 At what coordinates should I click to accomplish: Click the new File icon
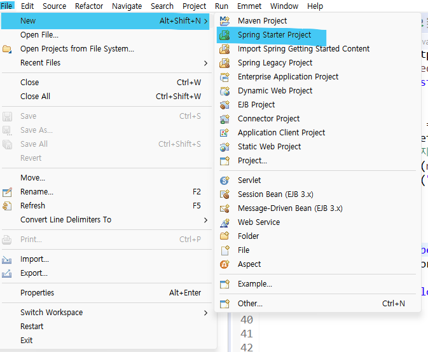(224, 250)
